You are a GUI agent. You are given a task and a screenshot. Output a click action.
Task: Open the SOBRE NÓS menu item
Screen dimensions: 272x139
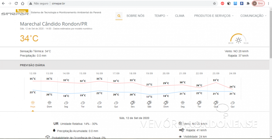coord(135,16)
